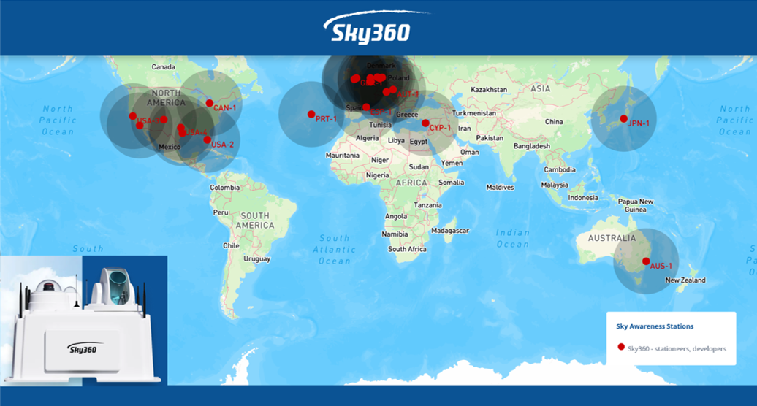Click the JPN-1 red label text
This screenshot has width=757, height=406.
(x=639, y=123)
